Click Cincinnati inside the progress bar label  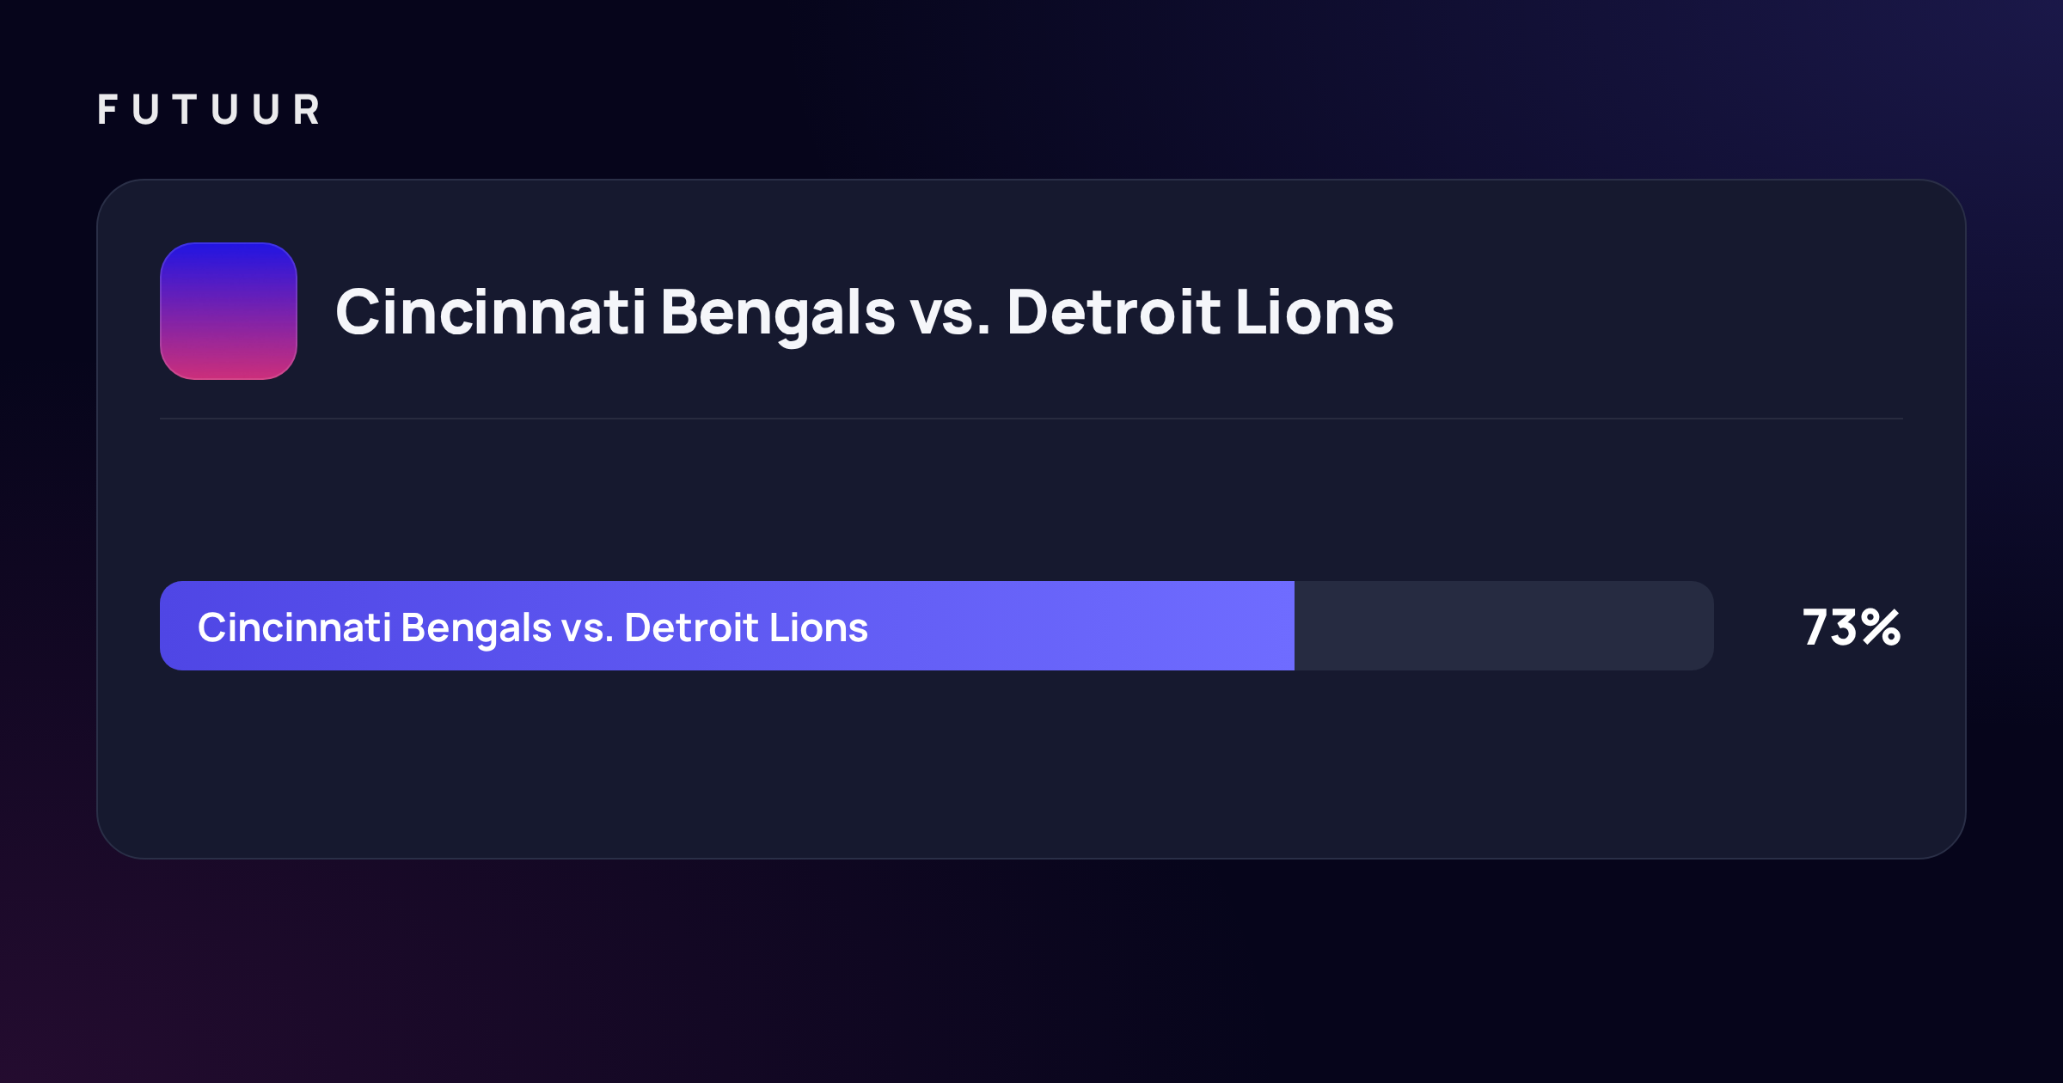pyautogui.click(x=295, y=627)
